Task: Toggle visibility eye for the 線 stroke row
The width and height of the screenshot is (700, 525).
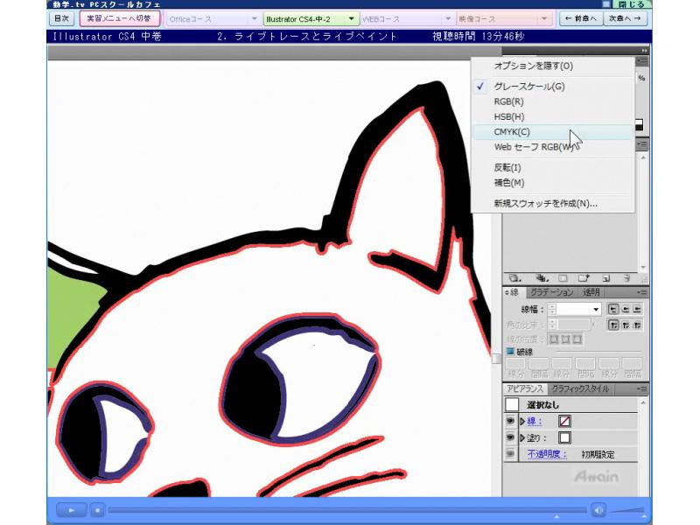Action: [x=511, y=421]
